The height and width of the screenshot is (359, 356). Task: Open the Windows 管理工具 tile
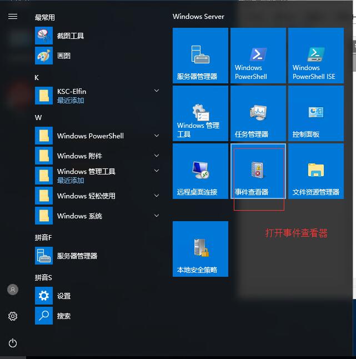click(200, 113)
